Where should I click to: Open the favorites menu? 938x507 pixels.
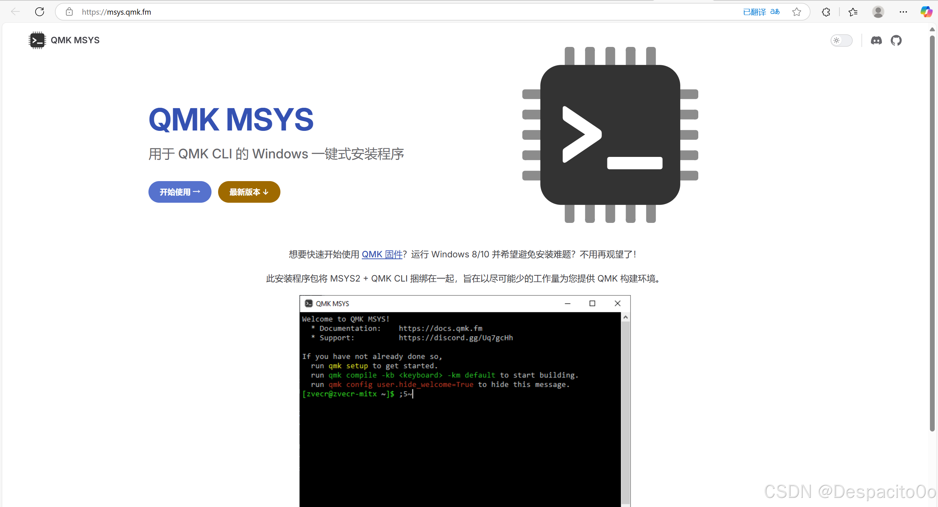click(853, 12)
